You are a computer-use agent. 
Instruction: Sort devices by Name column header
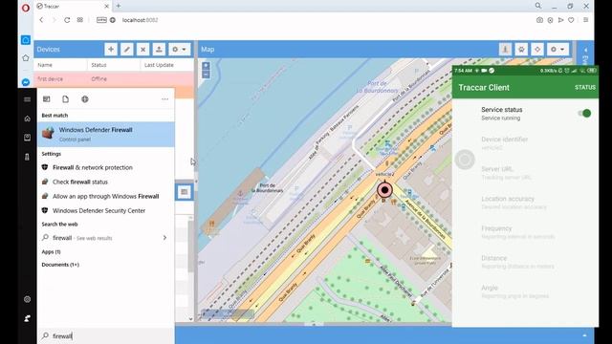point(60,65)
